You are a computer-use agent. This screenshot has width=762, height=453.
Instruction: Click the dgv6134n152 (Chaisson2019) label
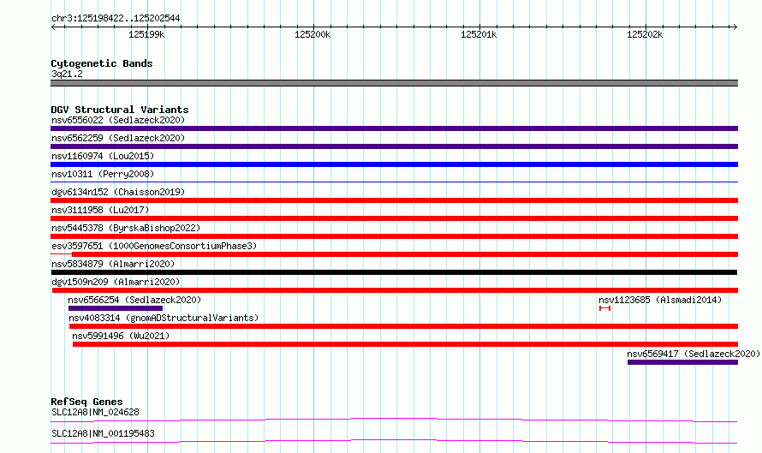click(x=118, y=192)
